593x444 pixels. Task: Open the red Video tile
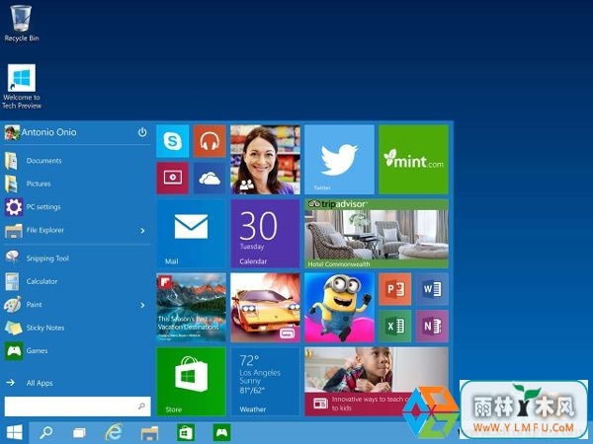[172, 178]
